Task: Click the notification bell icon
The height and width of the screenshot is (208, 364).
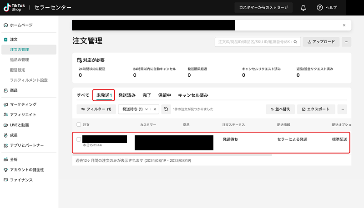Action: point(303,8)
